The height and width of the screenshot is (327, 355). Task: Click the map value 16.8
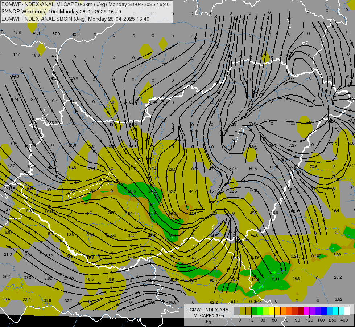click(x=296, y=278)
